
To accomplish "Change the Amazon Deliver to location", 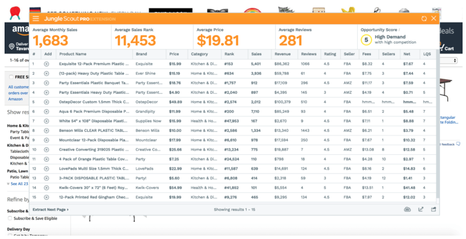I will click(x=18, y=47).
